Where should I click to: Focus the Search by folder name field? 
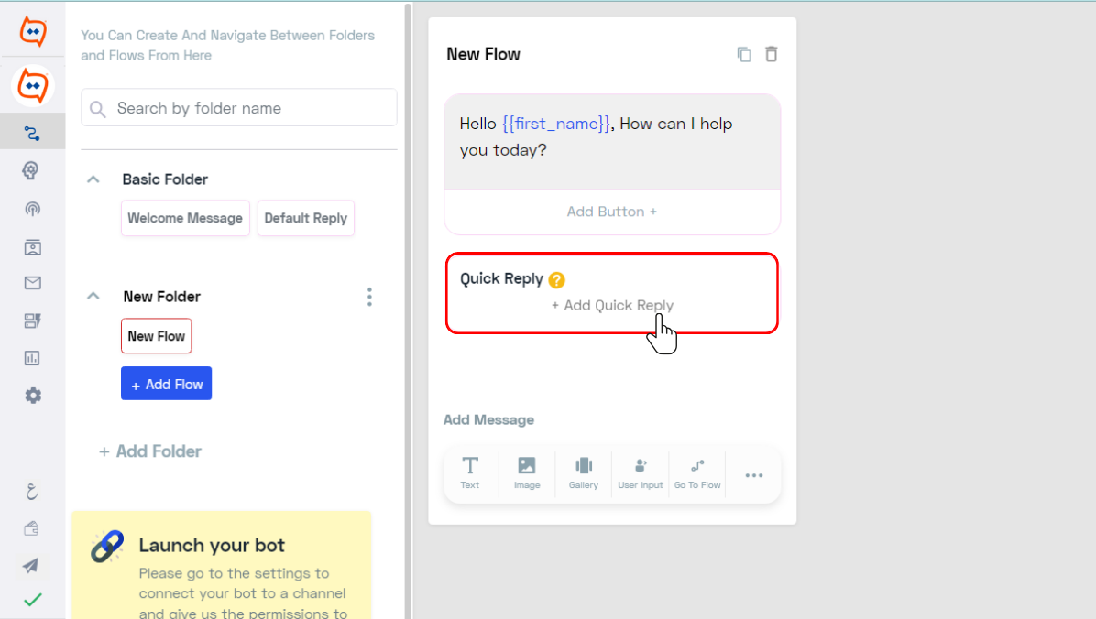pos(239,107)
